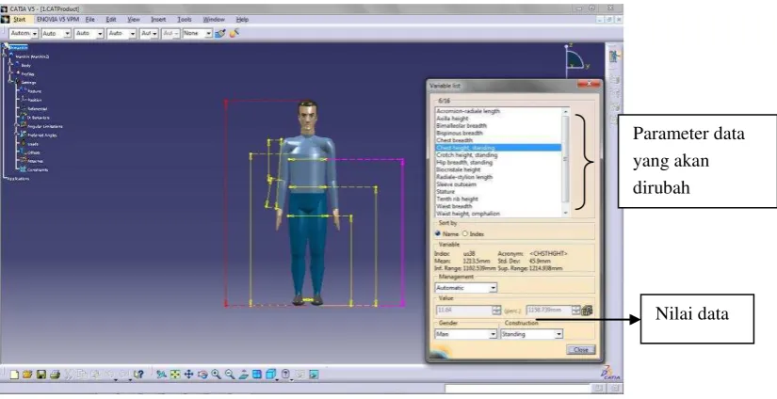This screenshot has width=777, height=399.
Task: Open the Gender Man dropdown
Action: tap(466, 334)
